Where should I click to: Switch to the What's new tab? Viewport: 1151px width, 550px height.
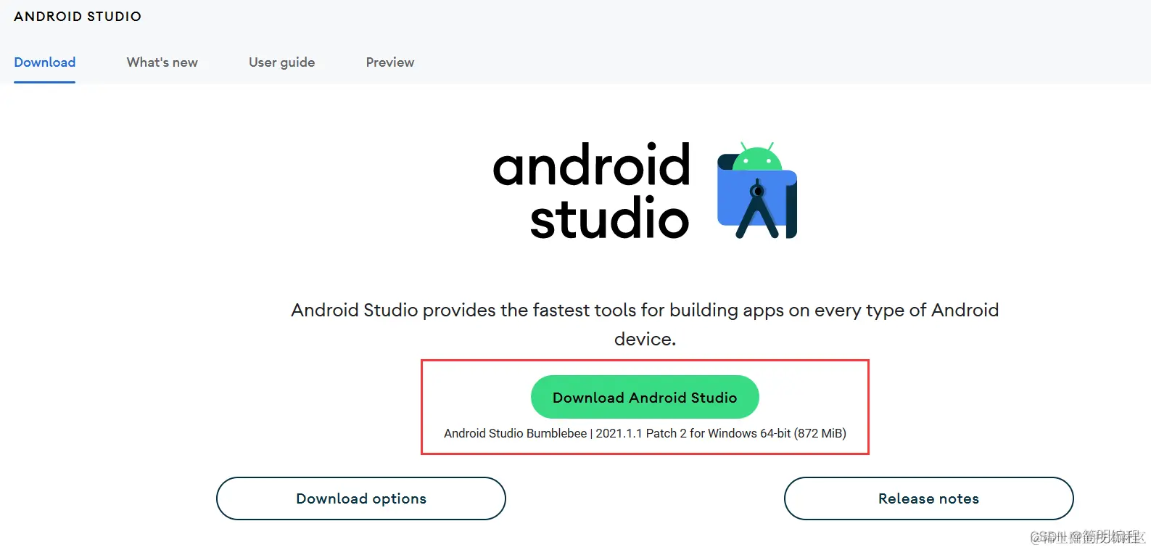(x=162, y=62)
